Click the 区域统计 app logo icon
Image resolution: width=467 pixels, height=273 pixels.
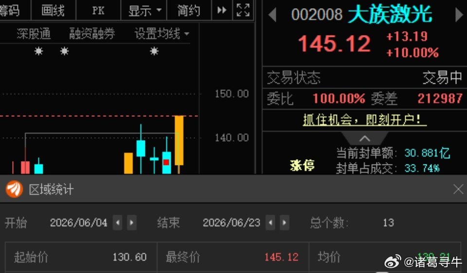tap(14, 189)
